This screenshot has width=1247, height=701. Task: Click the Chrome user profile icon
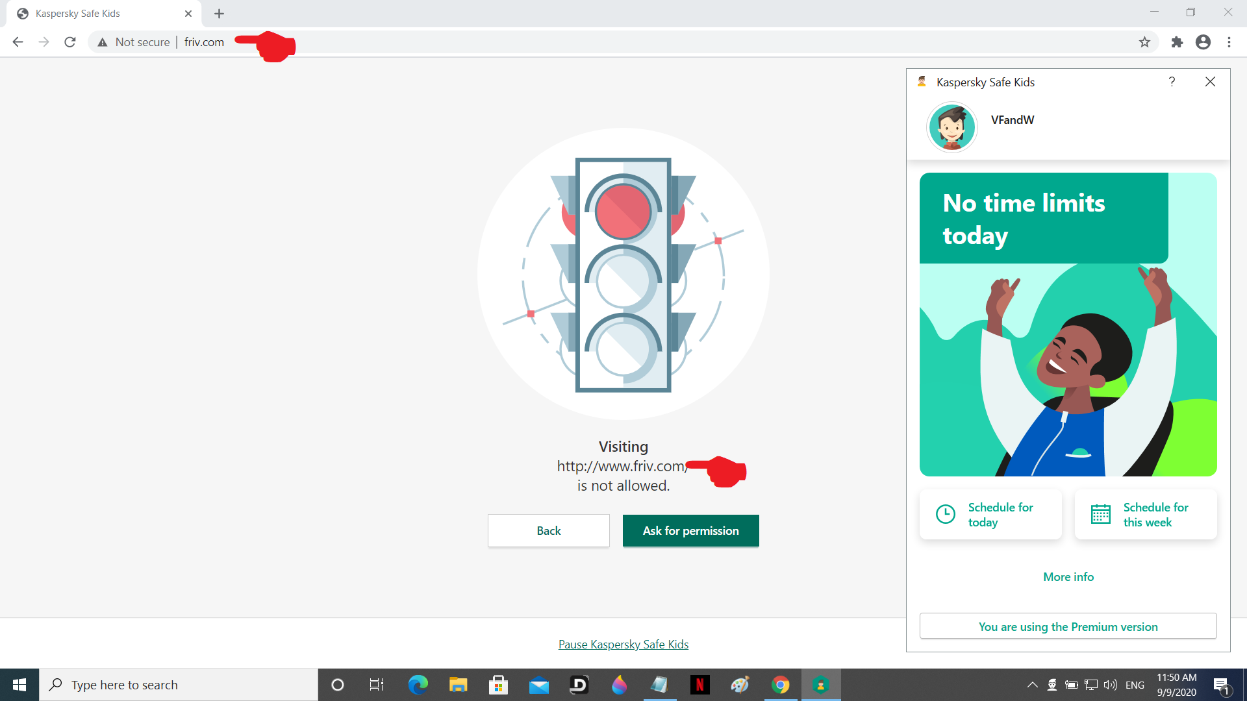[x=1203, y=41]
